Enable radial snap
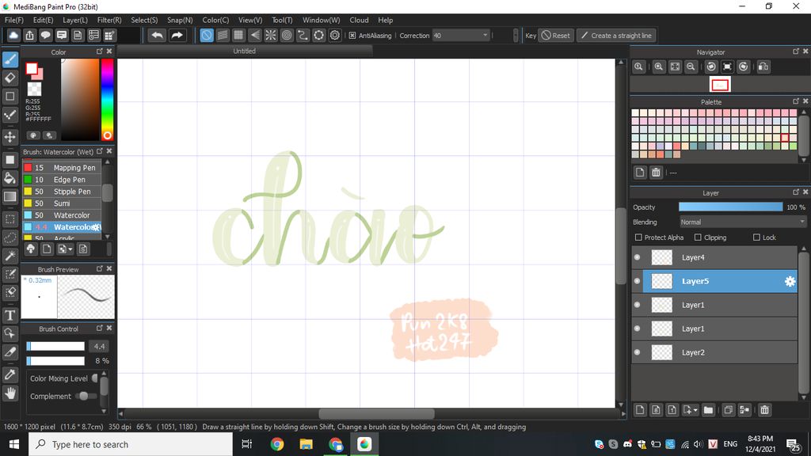This screenshot has height=456, width=811. point(271,35)
